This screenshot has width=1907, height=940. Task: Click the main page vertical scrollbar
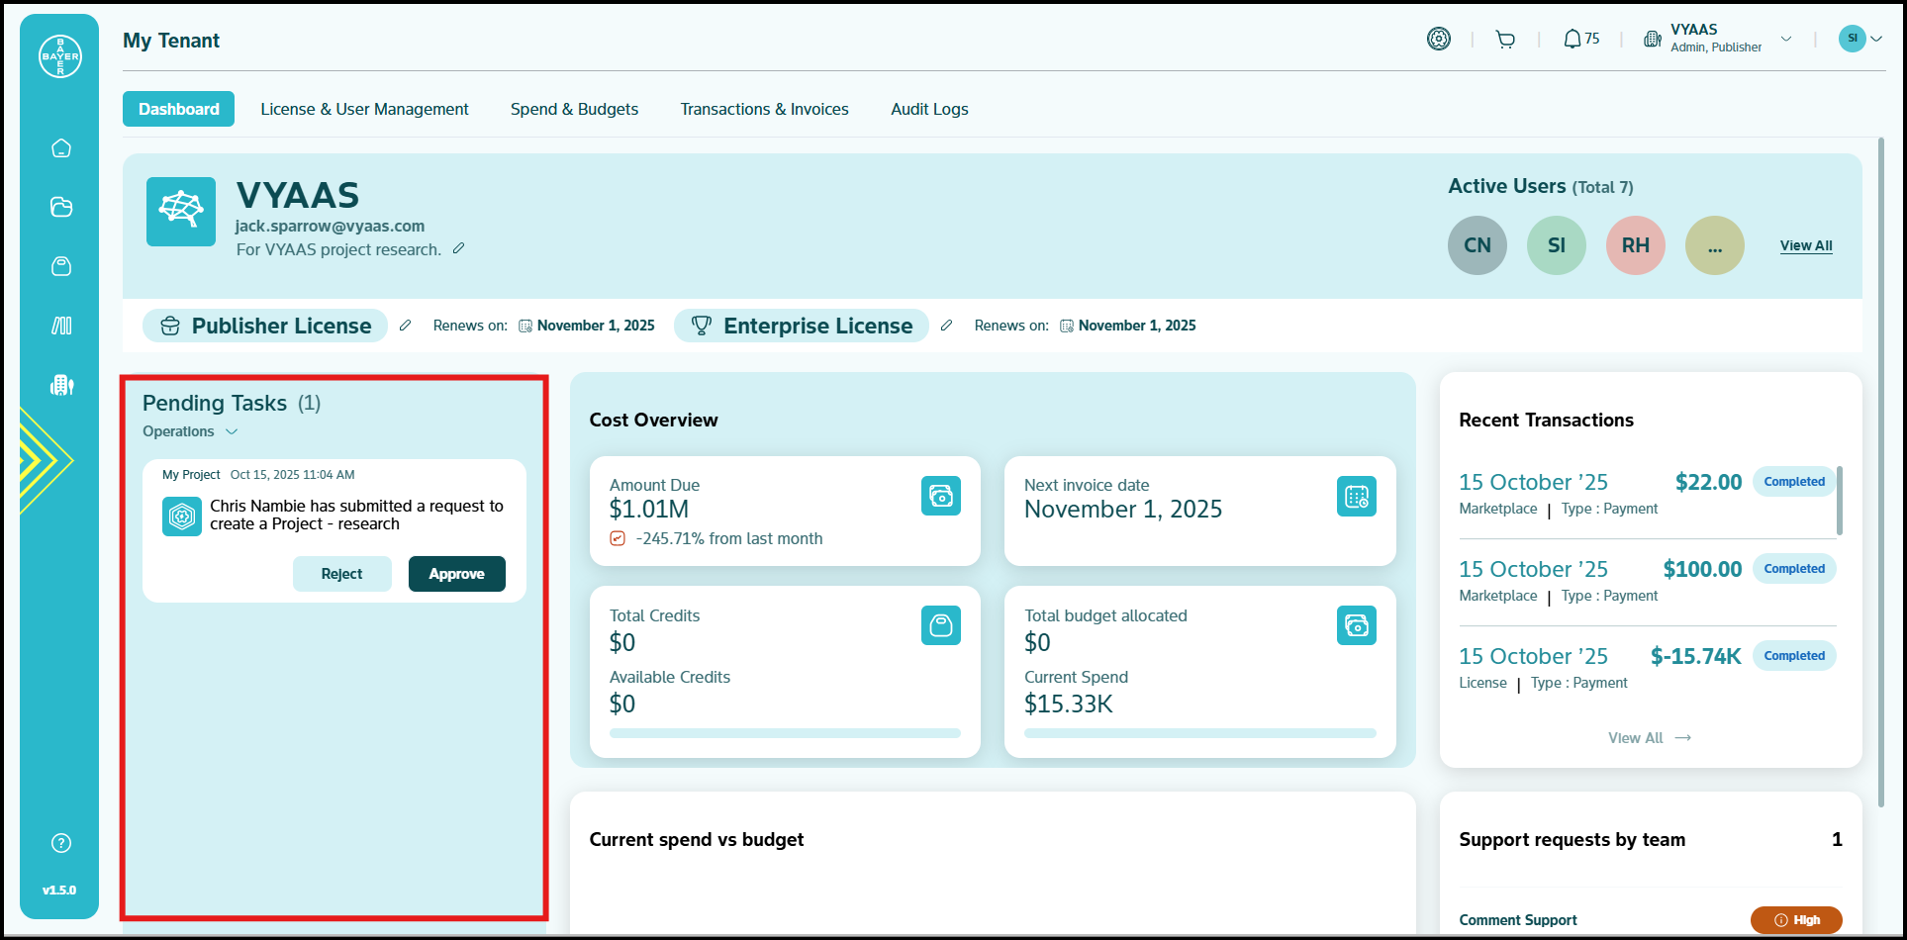pos(1880,473)
